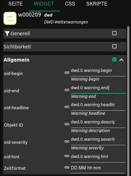
Task: Click the oid-severity label
Action: click(x=16, y=142)
